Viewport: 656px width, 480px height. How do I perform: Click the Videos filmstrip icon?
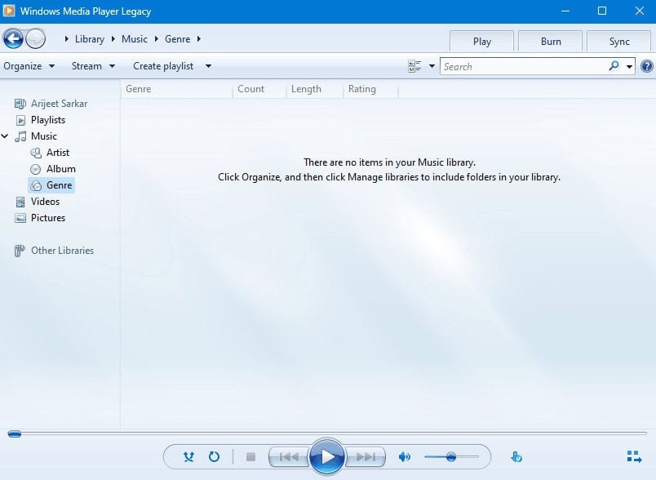coord(20,202)
